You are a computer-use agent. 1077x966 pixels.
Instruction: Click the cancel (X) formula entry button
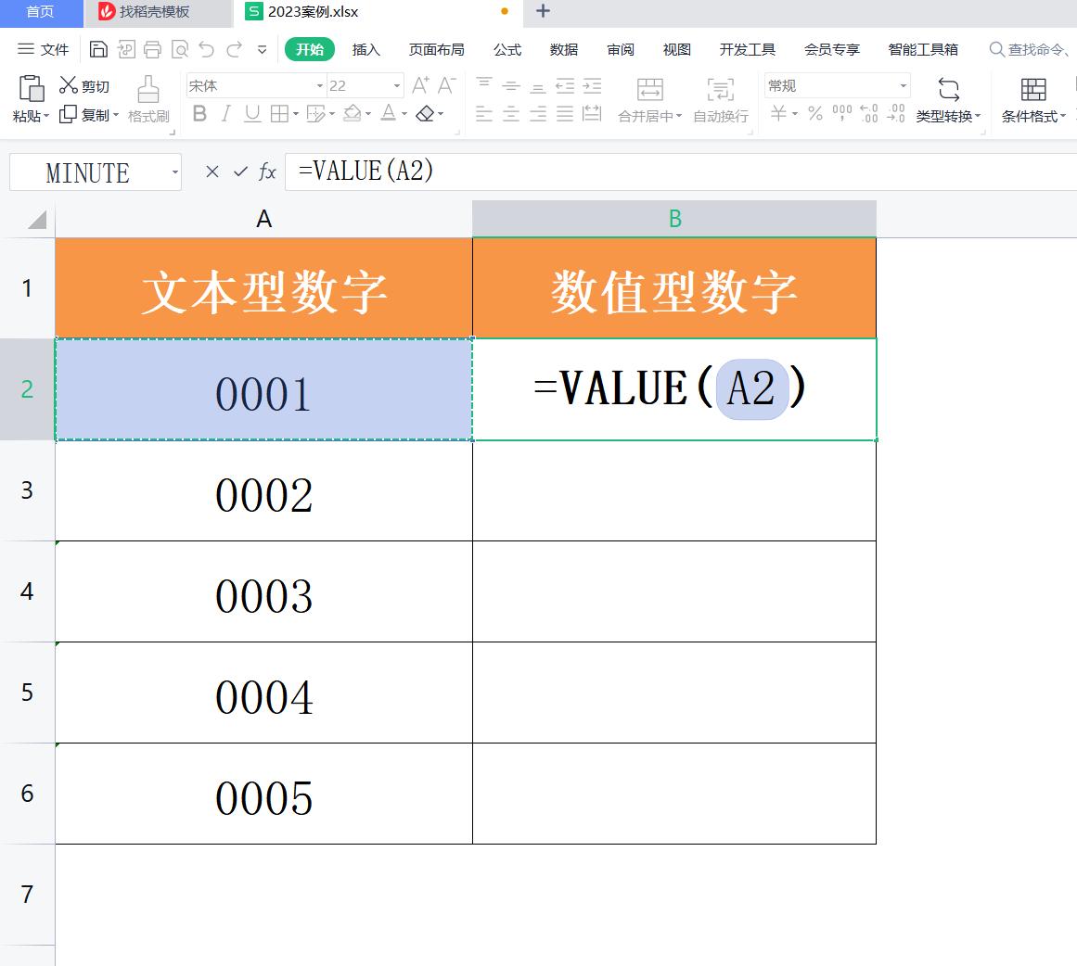(x=212, y=172)
